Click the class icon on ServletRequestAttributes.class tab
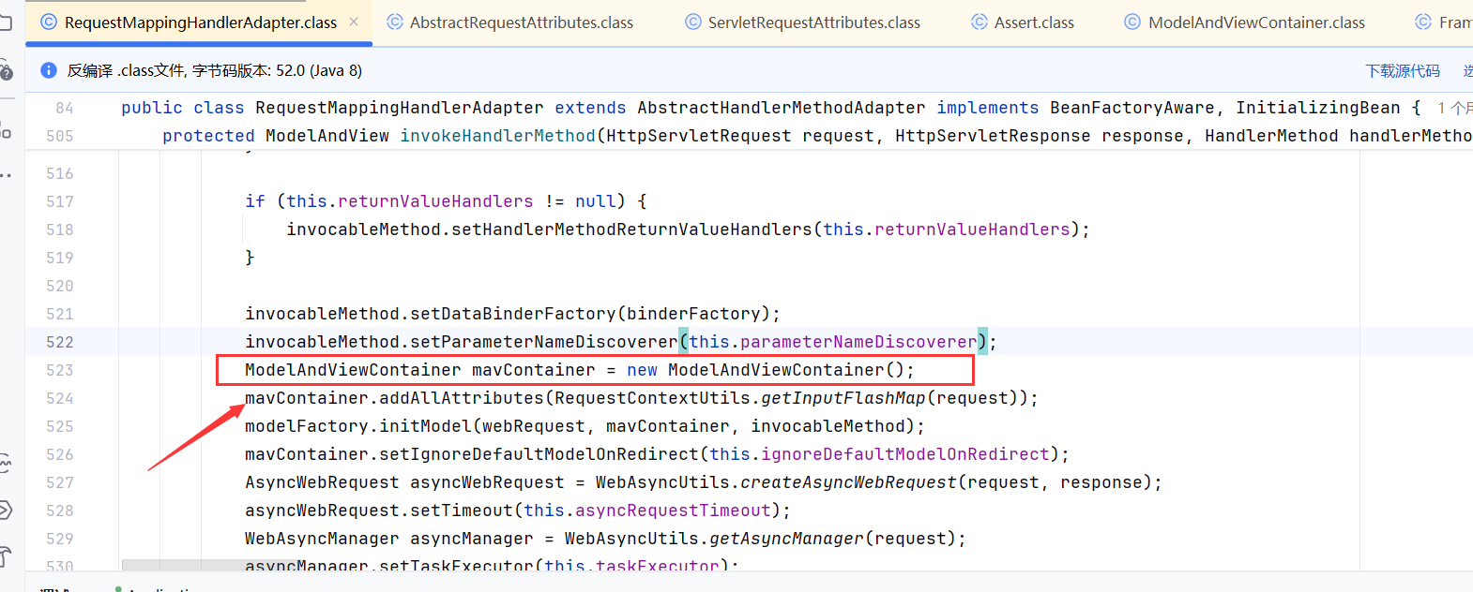 [x=693, y=22]
